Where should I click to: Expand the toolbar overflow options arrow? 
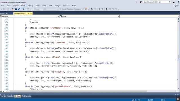point(118,10)
